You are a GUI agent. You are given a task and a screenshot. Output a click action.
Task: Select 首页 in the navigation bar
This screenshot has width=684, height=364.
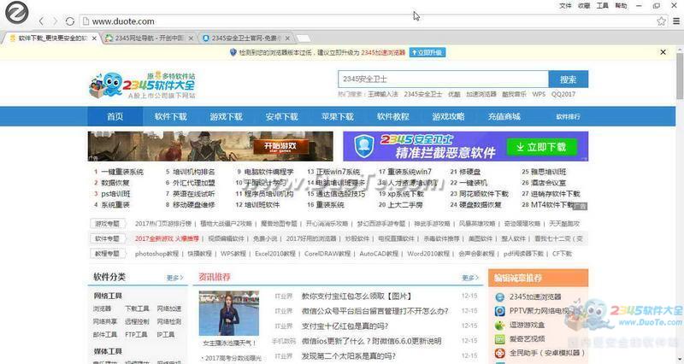click(115, 116)
